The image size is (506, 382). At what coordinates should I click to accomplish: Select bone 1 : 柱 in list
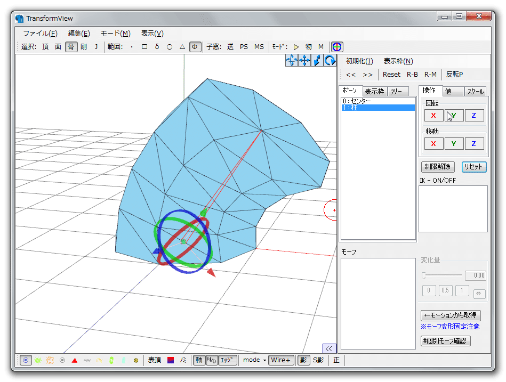(x=378, y=108)
